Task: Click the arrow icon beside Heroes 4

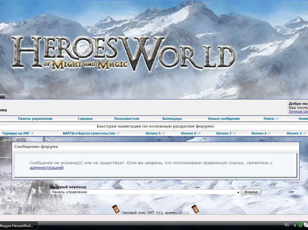Action: pyautogui.click(x=199, y=133)
